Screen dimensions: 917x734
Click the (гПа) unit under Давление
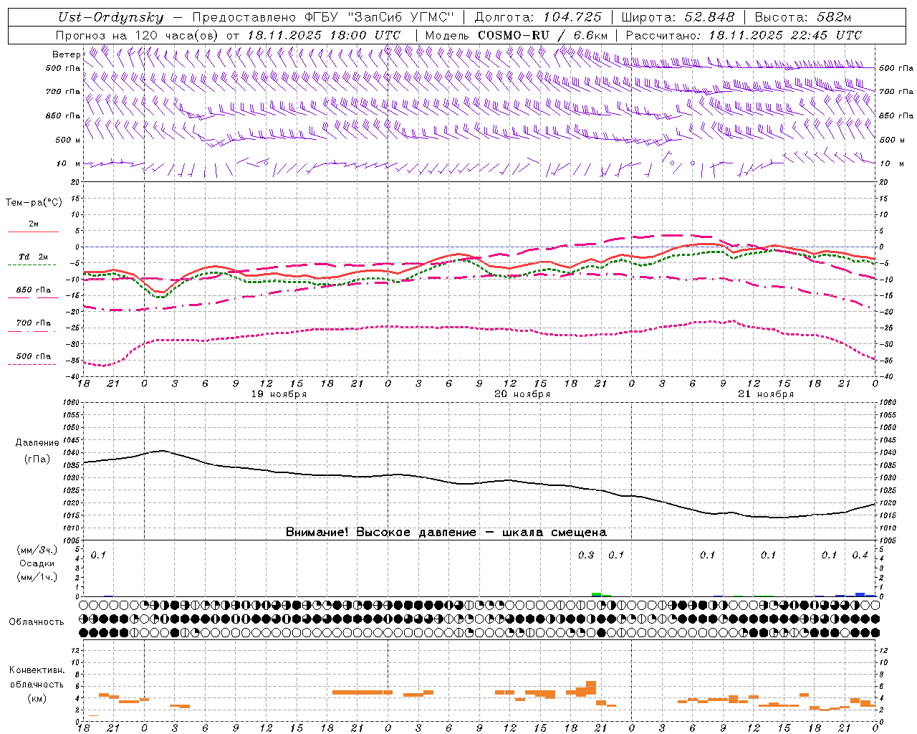coord(37,459)
